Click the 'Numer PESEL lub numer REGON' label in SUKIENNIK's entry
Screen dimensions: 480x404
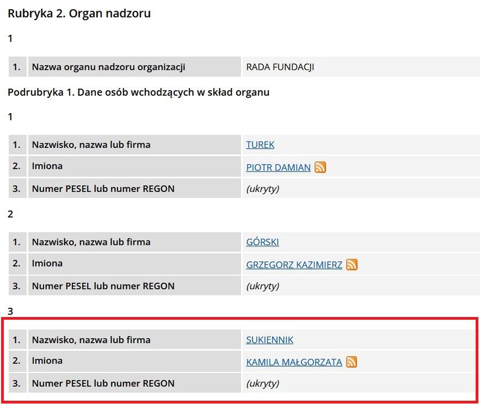pyautogui.click(x=103, y=383)
